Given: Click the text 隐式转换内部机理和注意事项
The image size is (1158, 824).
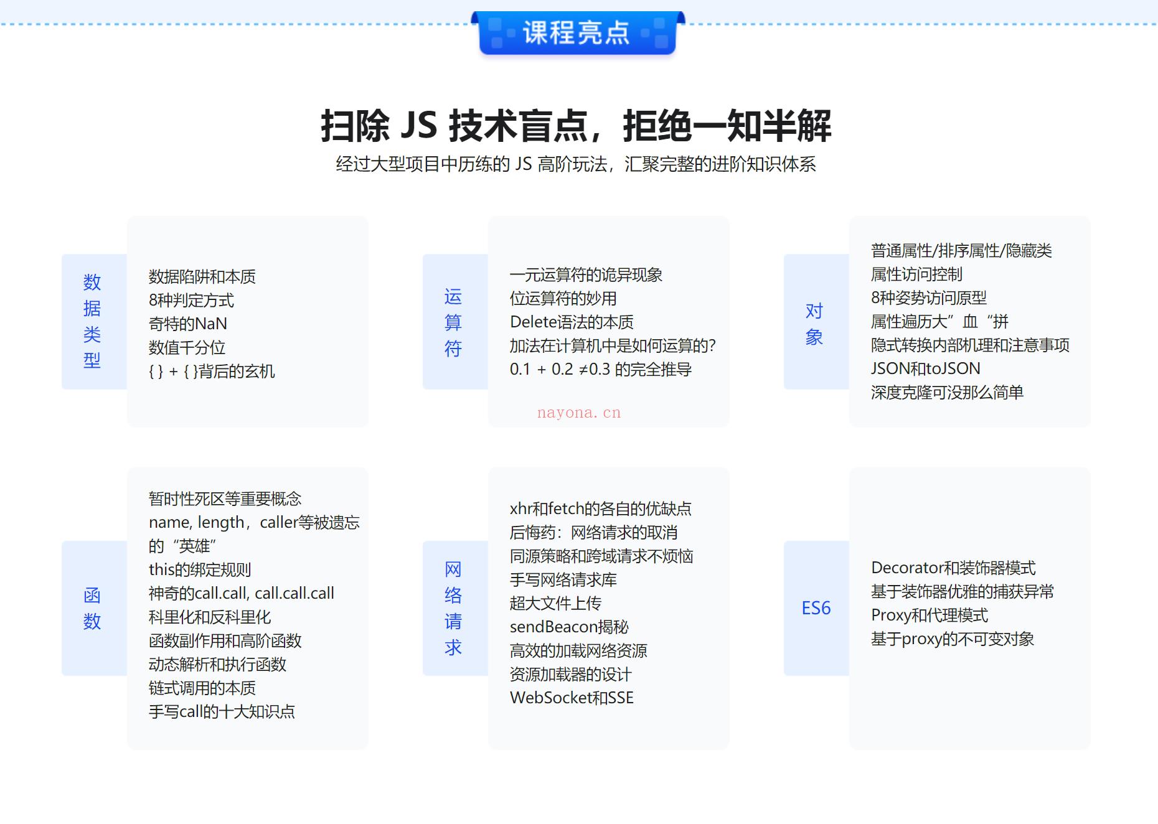Looking at the screenshot, I should tap(970, 345).
